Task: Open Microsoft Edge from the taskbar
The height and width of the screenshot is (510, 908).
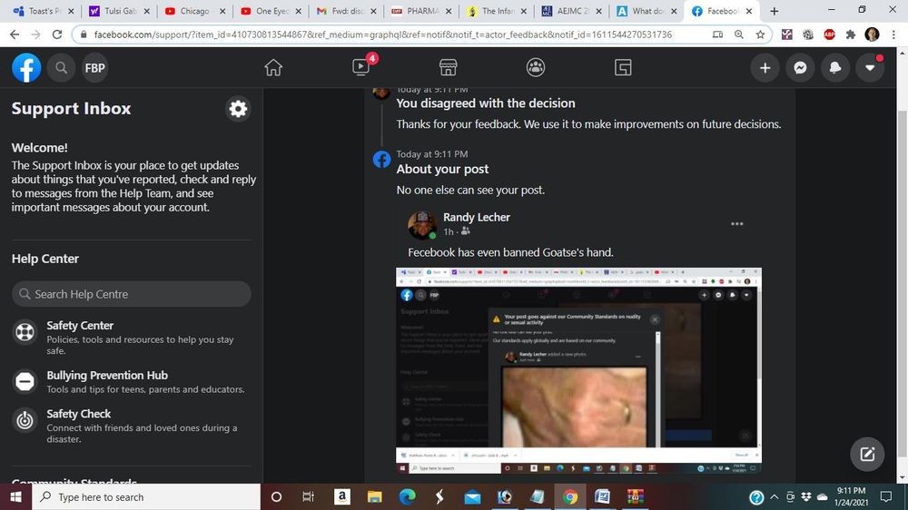Action: (x=407, y=496)
